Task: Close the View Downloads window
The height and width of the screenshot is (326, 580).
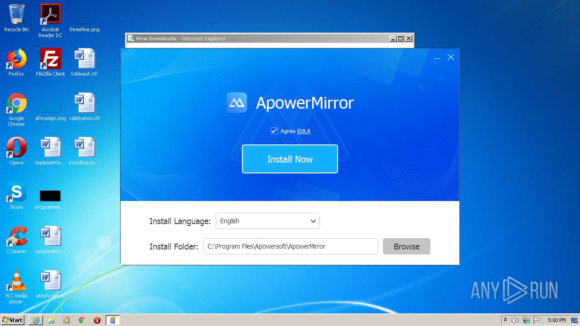Action: [409, 38]
